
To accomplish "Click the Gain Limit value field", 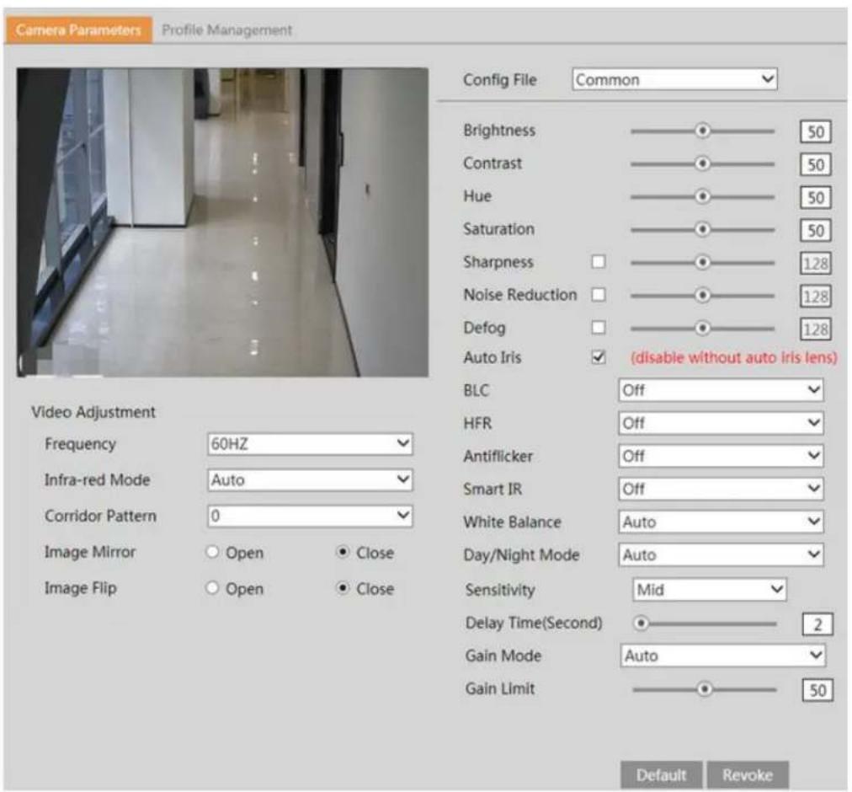I will click(817, 690).
